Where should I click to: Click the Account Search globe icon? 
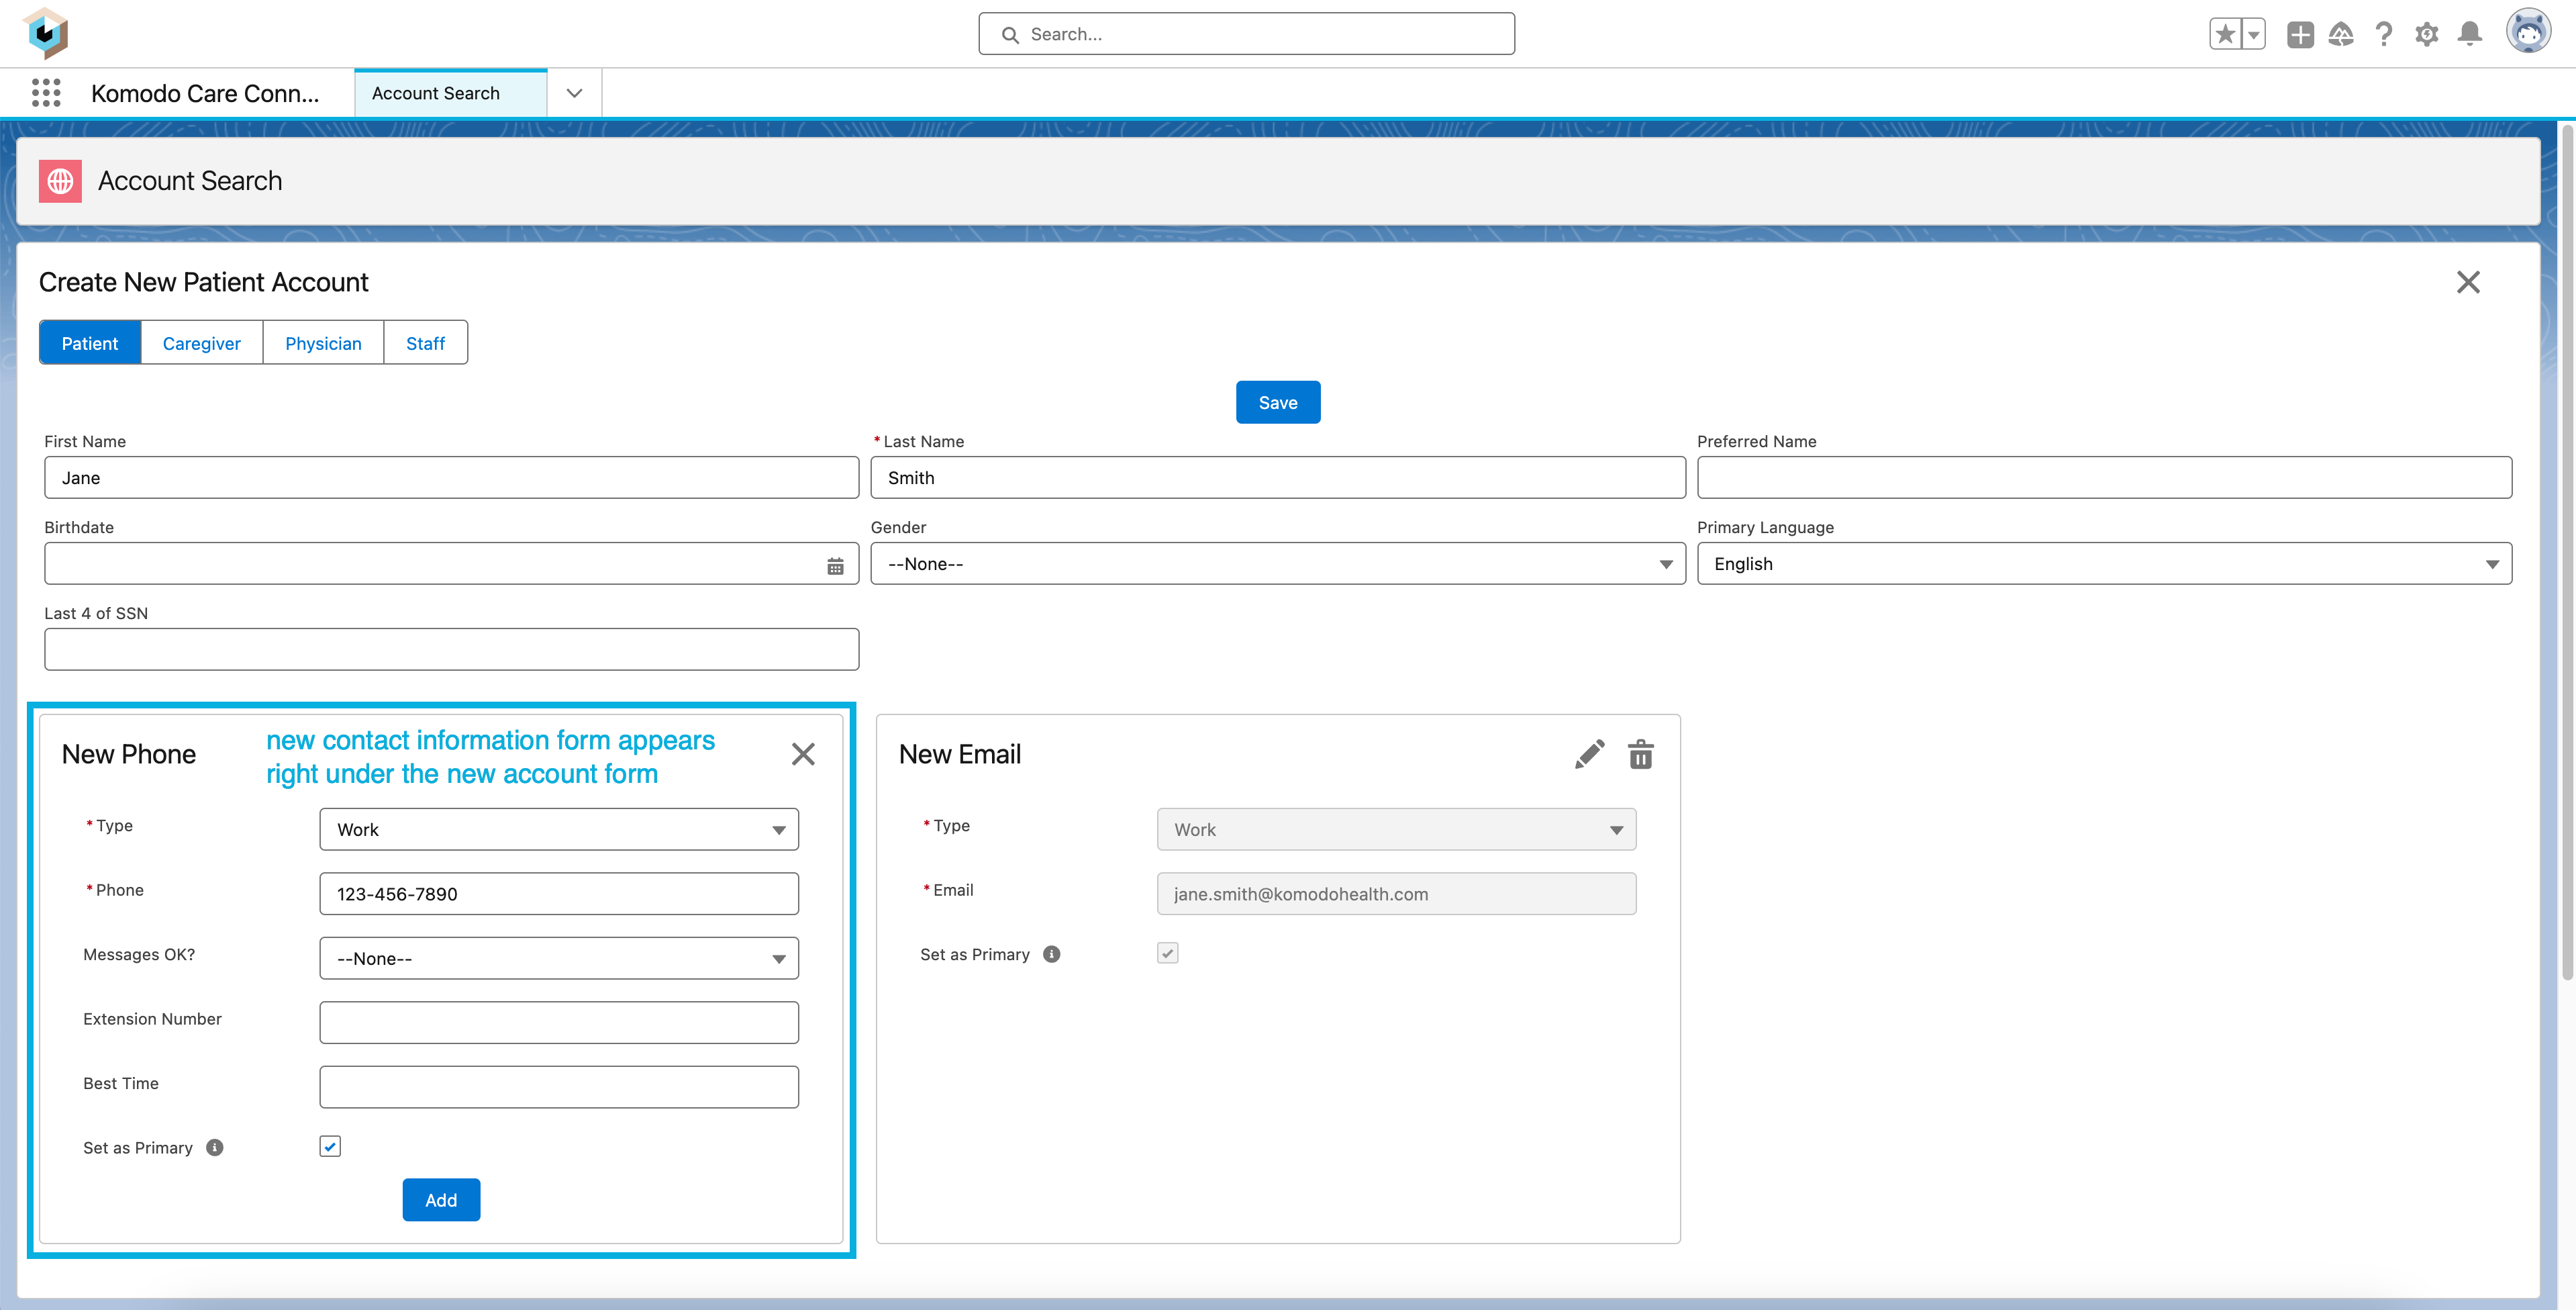(60, 181)
